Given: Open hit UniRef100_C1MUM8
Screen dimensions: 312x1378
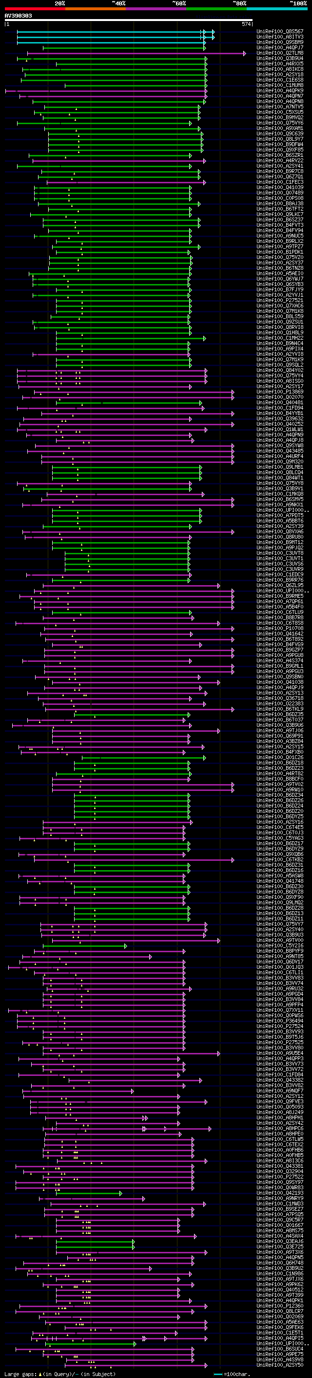Looking at the screenshot, I should (x=280, y=86).
